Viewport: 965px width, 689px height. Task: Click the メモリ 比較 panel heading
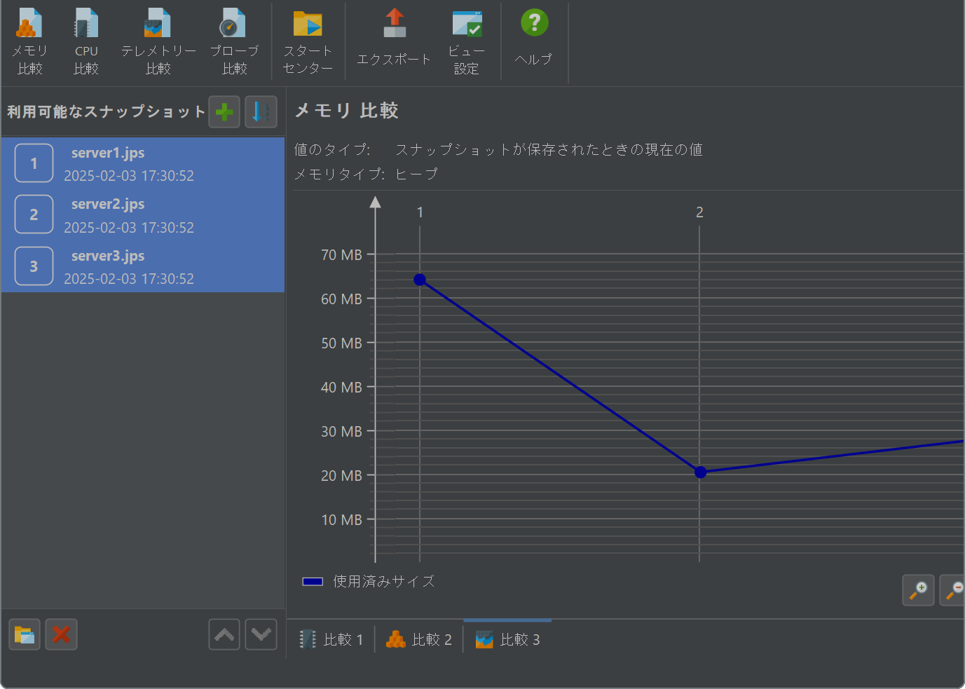click(x=347, y=111)
